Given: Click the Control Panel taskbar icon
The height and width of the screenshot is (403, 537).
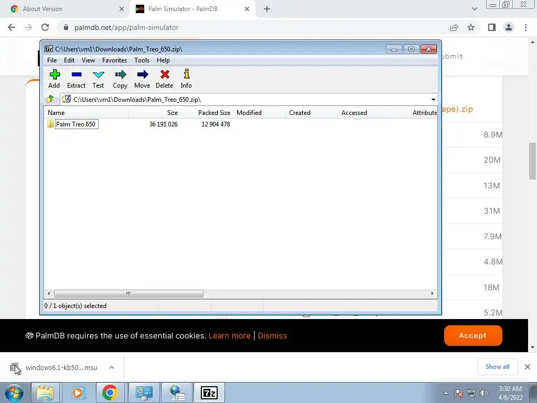Looking at the screenshot, I should [x=144, y=393].
